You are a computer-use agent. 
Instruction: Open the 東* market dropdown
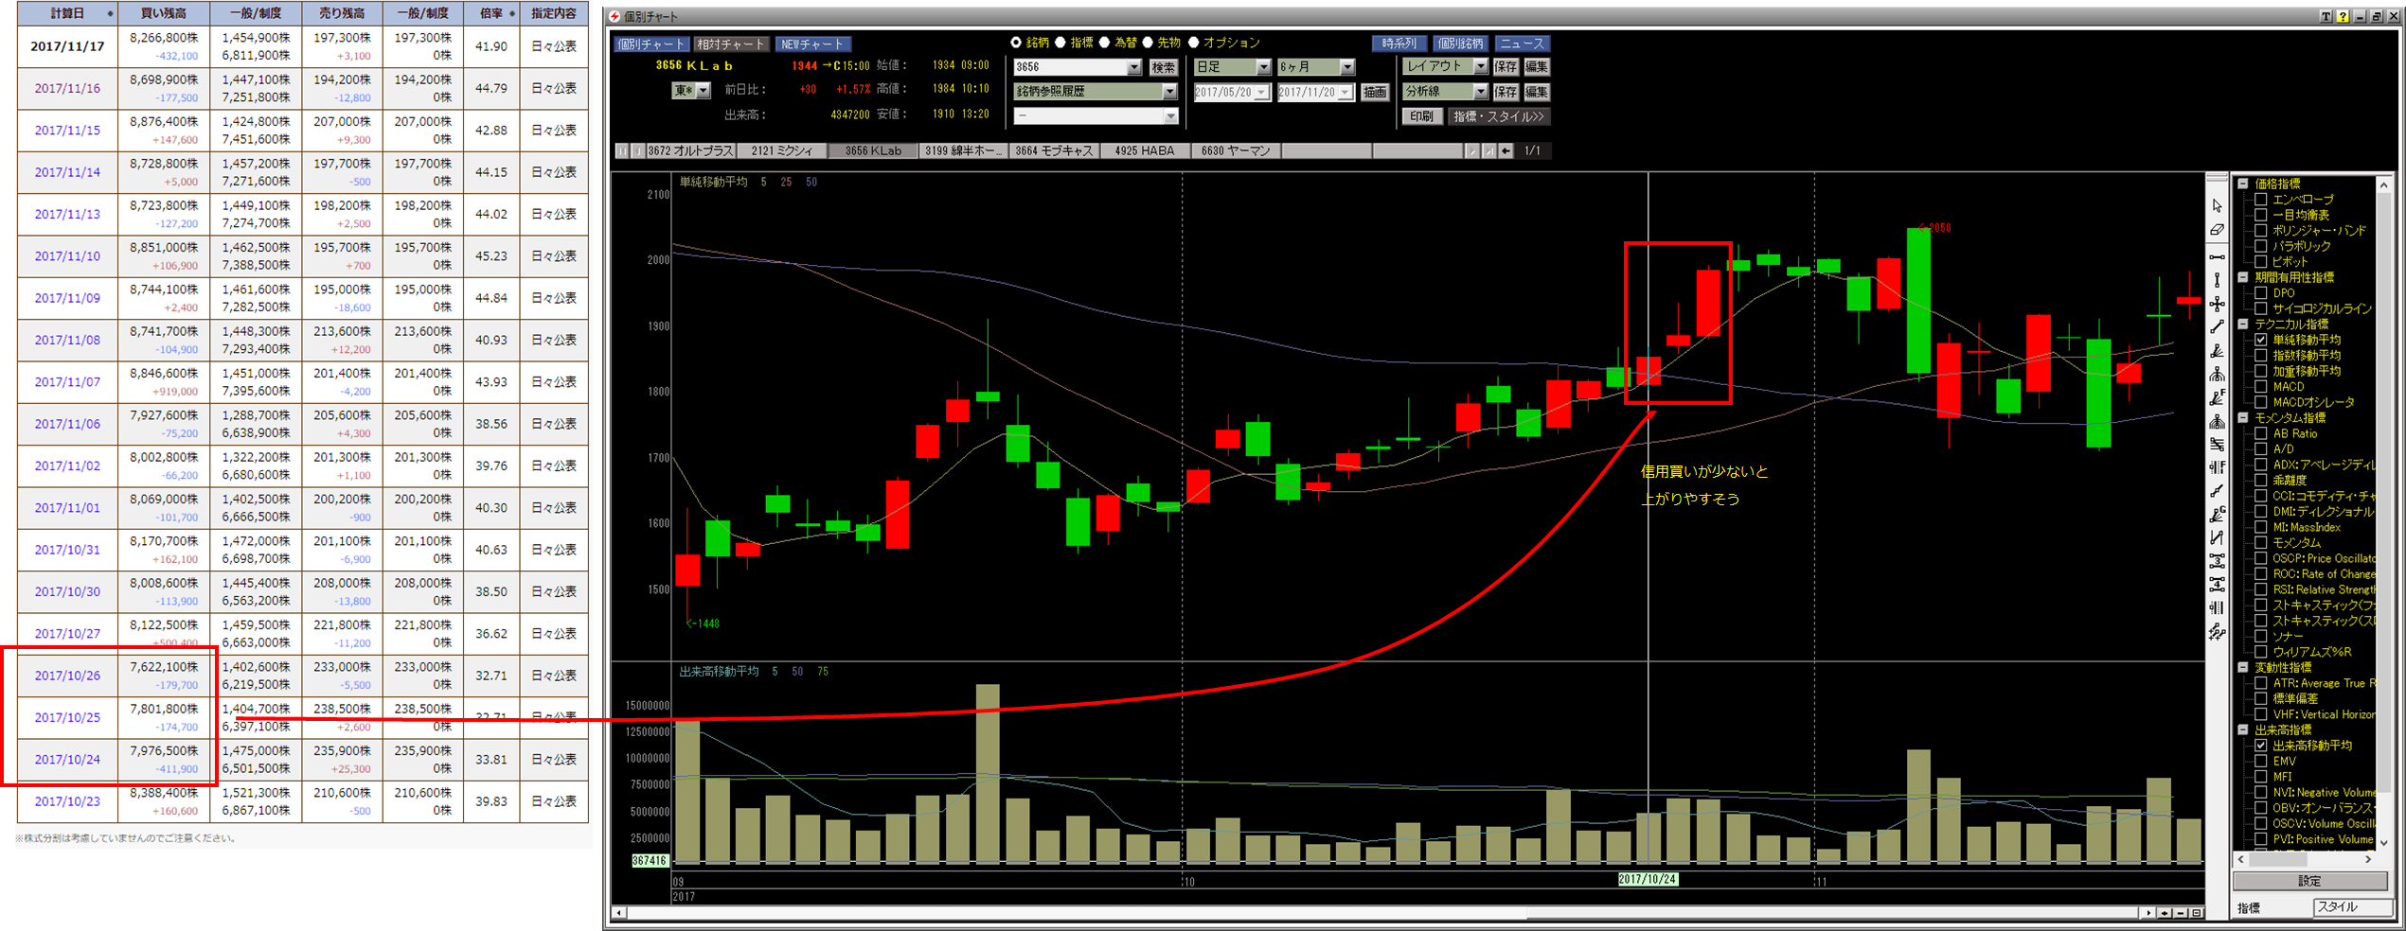point(703,91)
